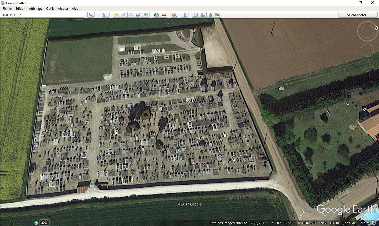This screenshot has width=379, height=226.
Task: Open the planet switcher dropdown
Action: [174, 15]
